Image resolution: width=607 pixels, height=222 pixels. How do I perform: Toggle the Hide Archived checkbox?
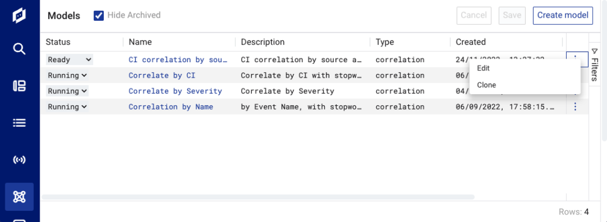pos(99,15)
